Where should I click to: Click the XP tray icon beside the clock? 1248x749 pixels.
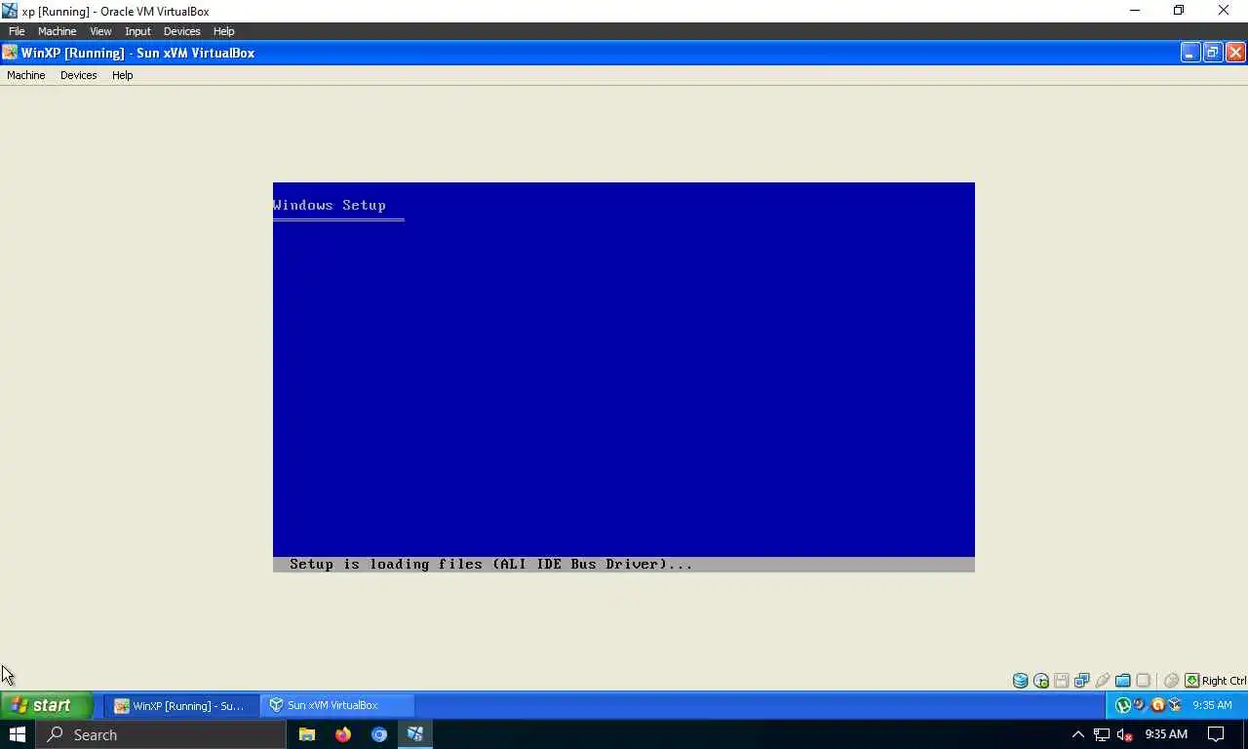pos(1175,705)
